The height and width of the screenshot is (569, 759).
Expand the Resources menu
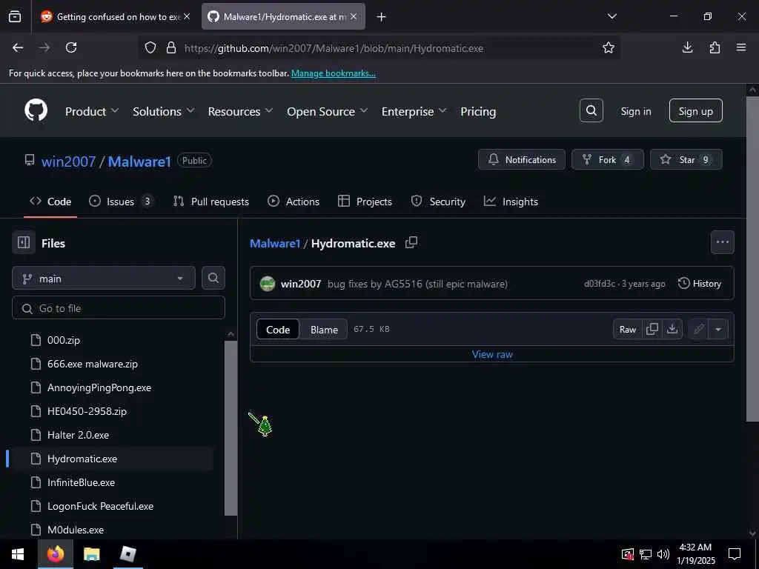coord(241,111)
